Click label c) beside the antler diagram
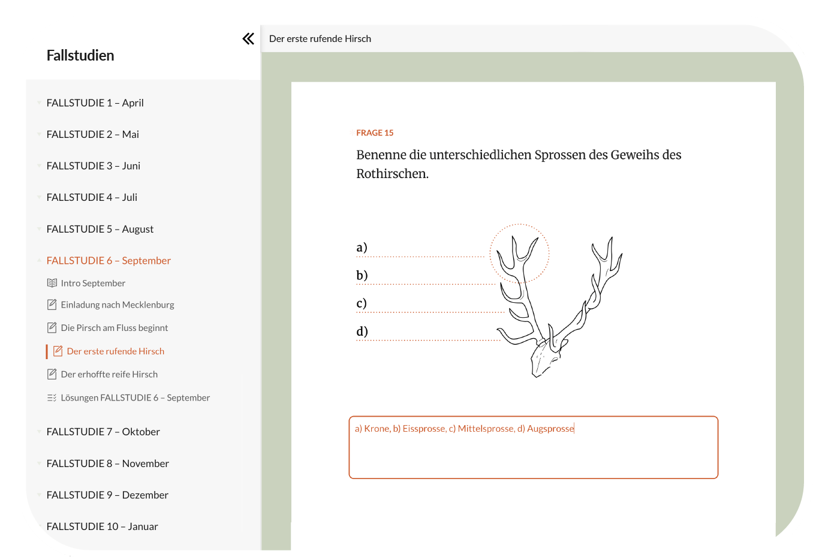This screenshot has height=560, width=813. 361,303
